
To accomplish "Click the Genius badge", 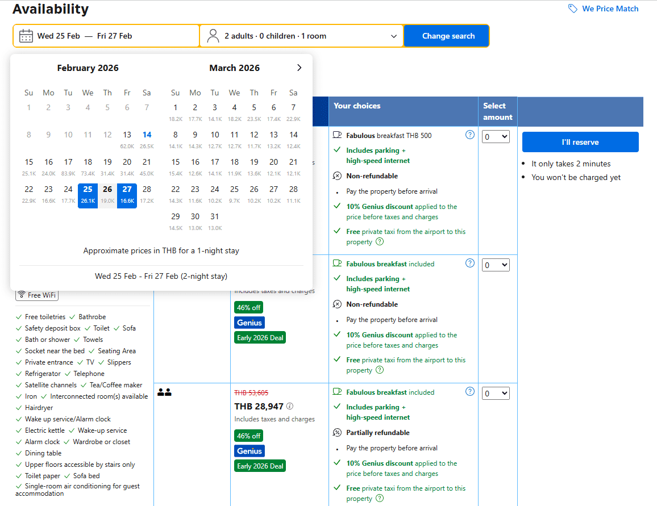I will [x=249, y=322].
